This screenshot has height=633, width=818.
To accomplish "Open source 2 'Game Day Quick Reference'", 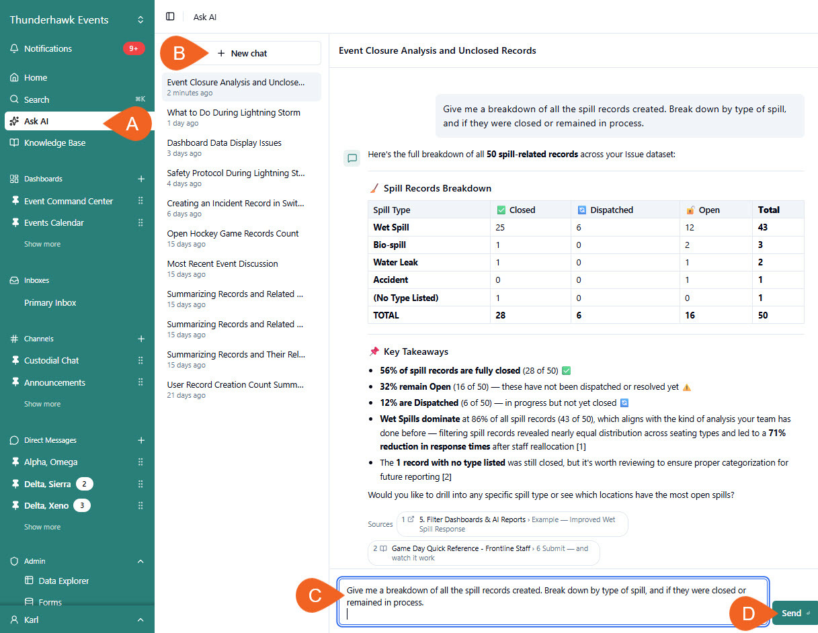I will 484,553.
